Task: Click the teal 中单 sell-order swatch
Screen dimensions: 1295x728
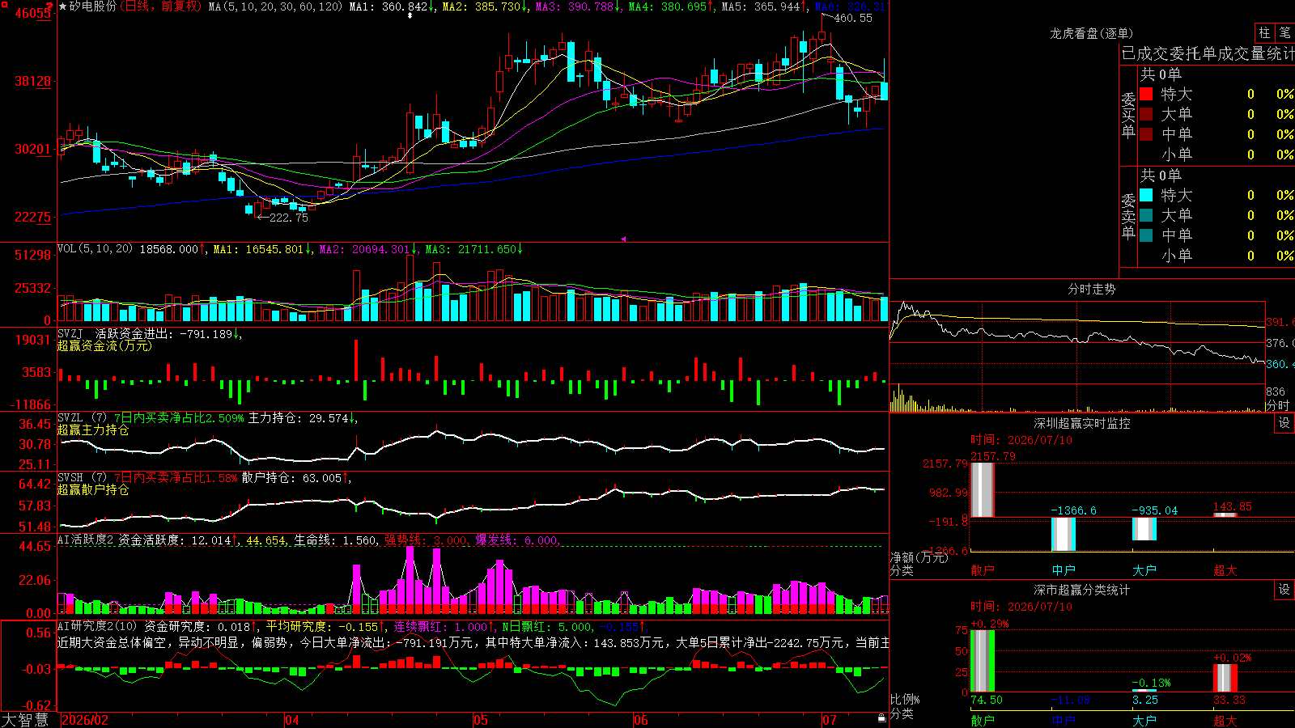Action: coord(1146,235)
